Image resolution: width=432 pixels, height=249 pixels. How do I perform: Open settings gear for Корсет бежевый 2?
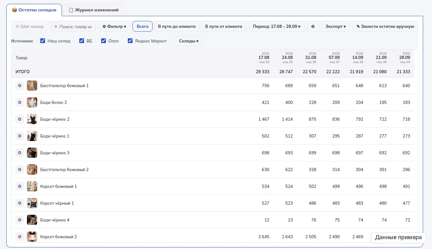20,237
